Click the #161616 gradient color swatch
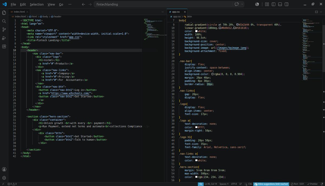This screenshot has height=186, width=325. pos(234,28)
